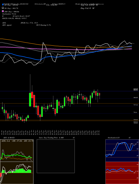Click the 'MACD: 816.33, 806.62, 9.91 C' readout
139x184 pixels.
tap(14, 18)
